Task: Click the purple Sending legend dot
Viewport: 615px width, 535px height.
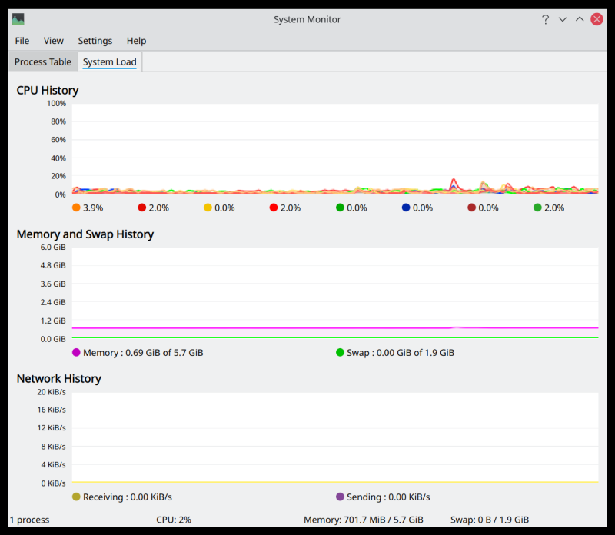Action: tap(339, 497)
